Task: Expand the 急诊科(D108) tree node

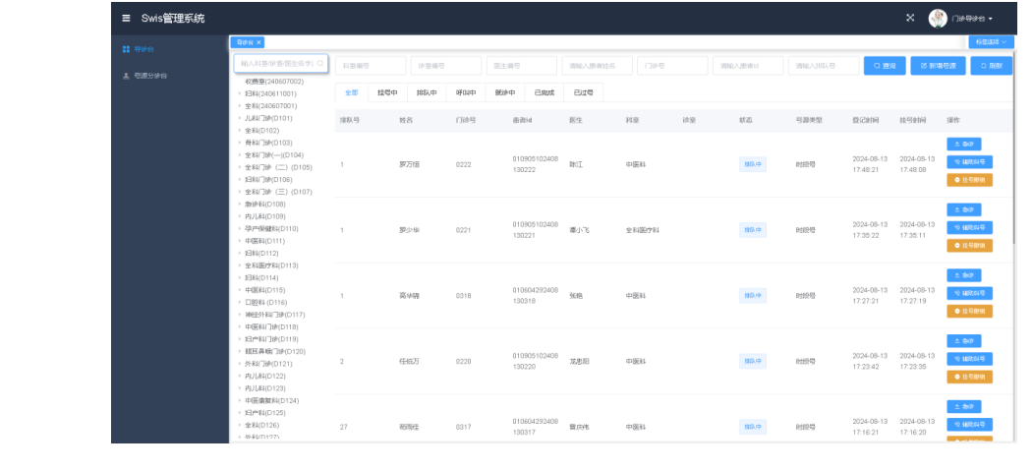Action: tap(239, 204)
